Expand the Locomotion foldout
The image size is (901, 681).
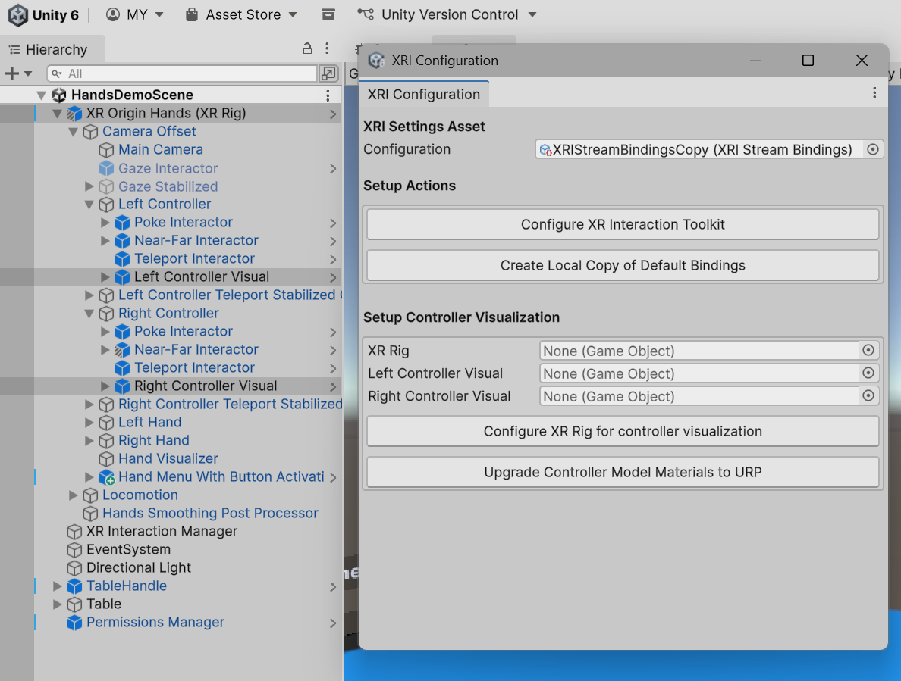click(73, 495)
